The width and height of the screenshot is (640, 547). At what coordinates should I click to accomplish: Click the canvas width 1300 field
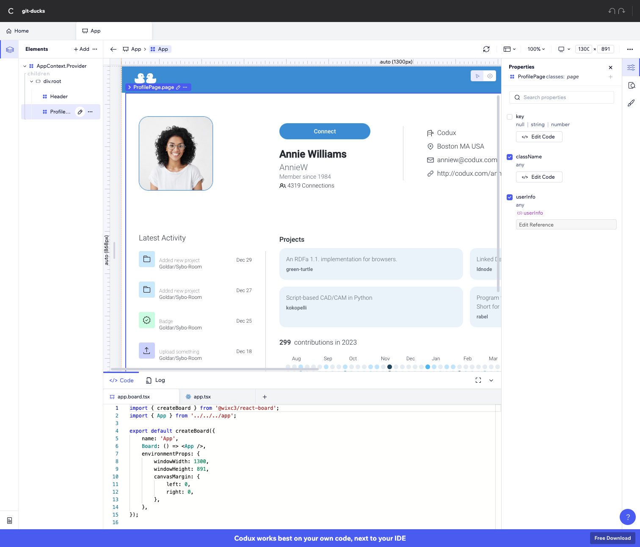pos(584,49)
